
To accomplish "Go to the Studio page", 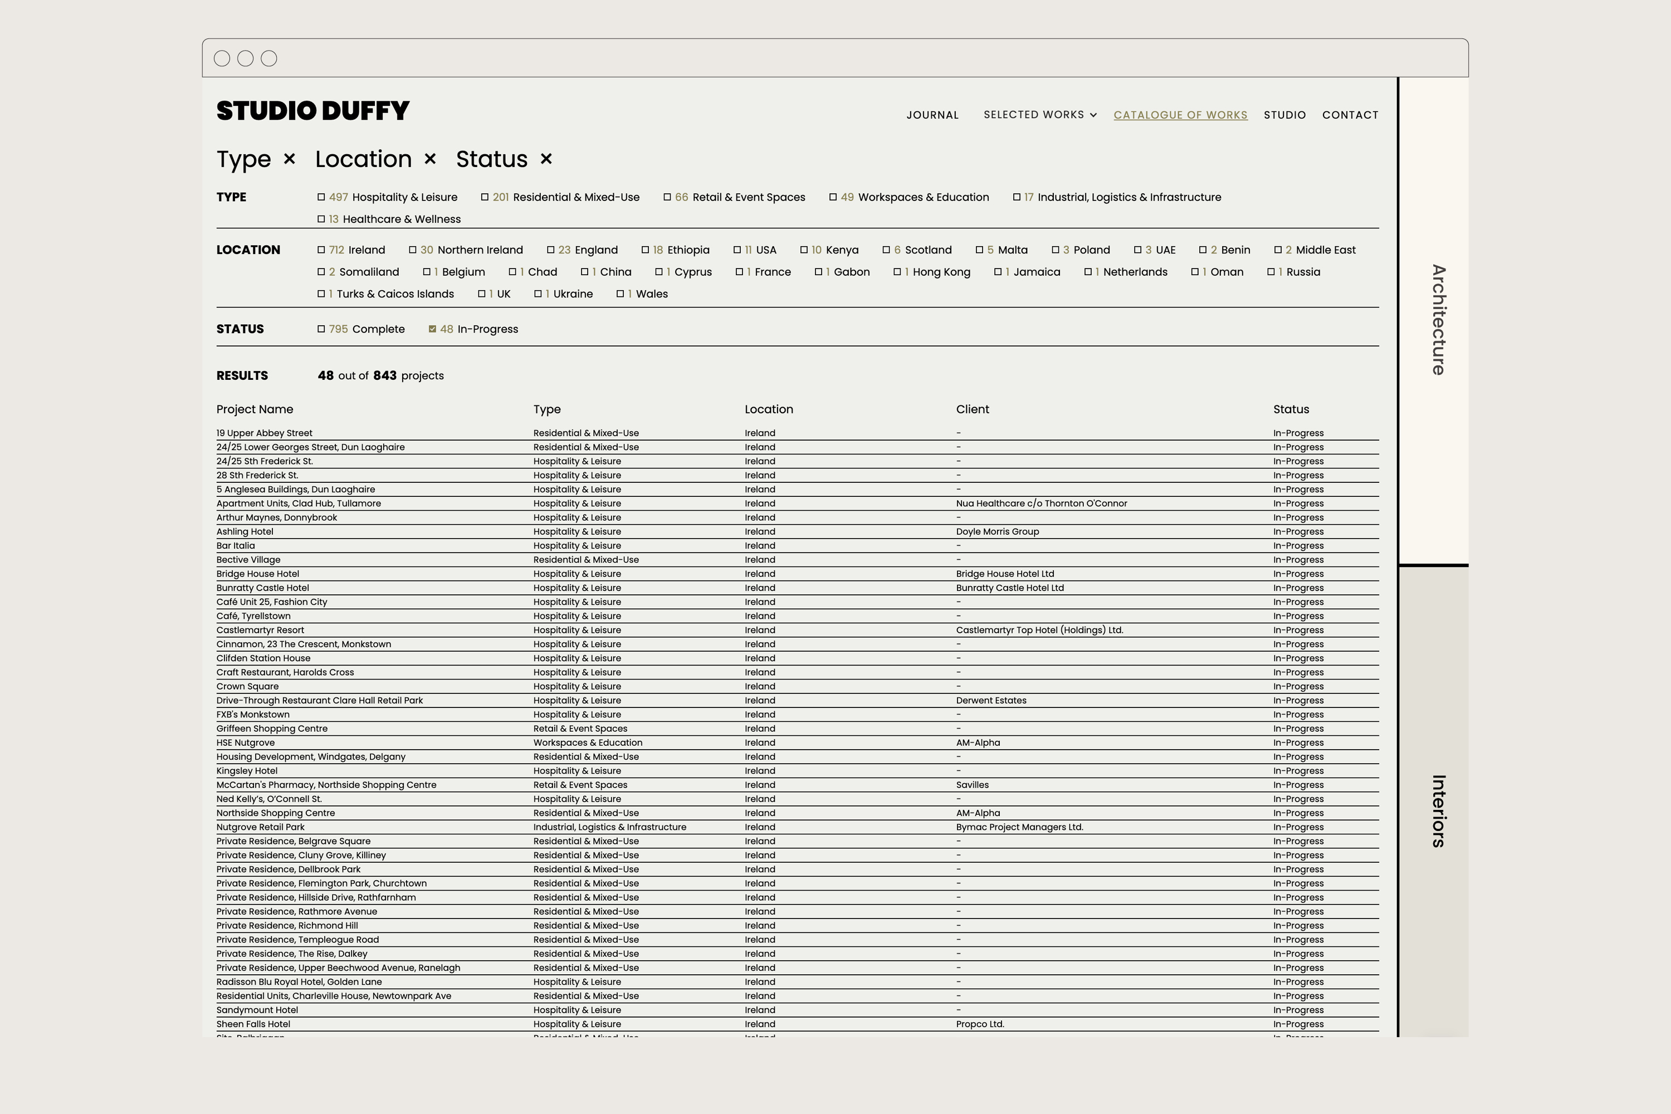I will tap(1284, 115).
